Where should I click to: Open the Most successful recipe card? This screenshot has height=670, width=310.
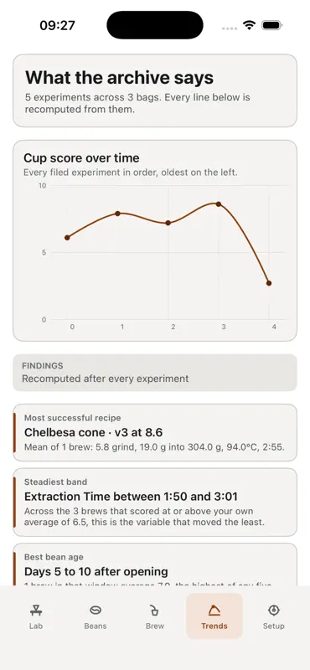click(155, 432)
